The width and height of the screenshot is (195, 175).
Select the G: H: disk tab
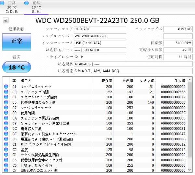pyautogui.click(x=36, y=7)
